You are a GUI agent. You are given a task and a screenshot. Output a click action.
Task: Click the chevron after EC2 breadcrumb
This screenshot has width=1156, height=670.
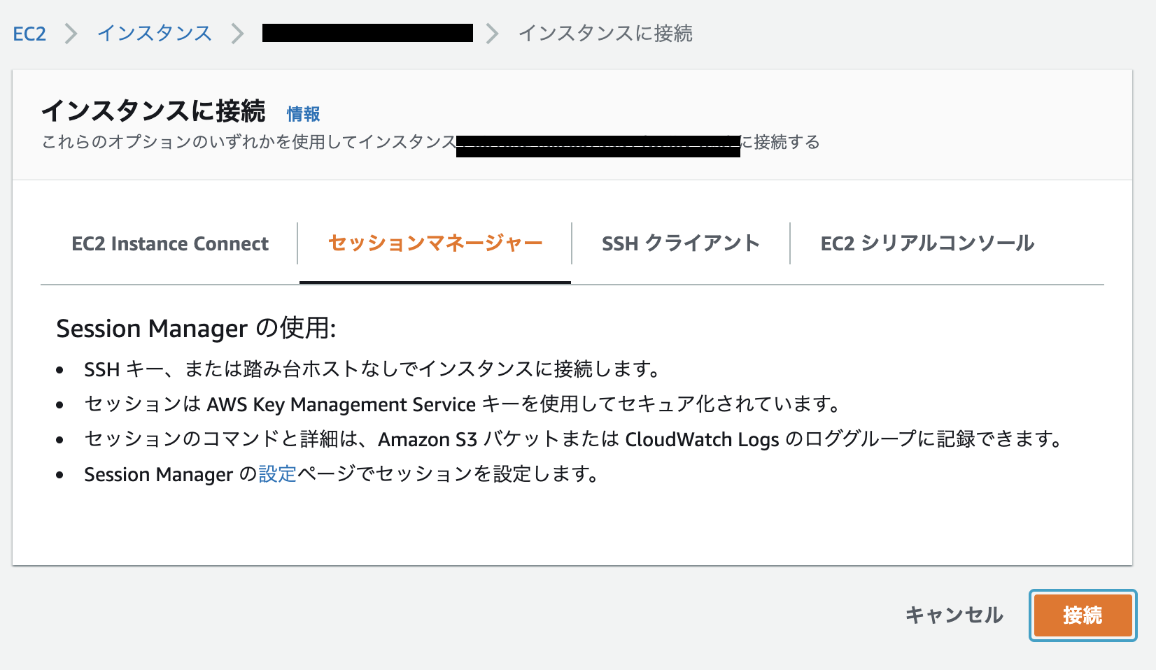click(x=70, y=33)
